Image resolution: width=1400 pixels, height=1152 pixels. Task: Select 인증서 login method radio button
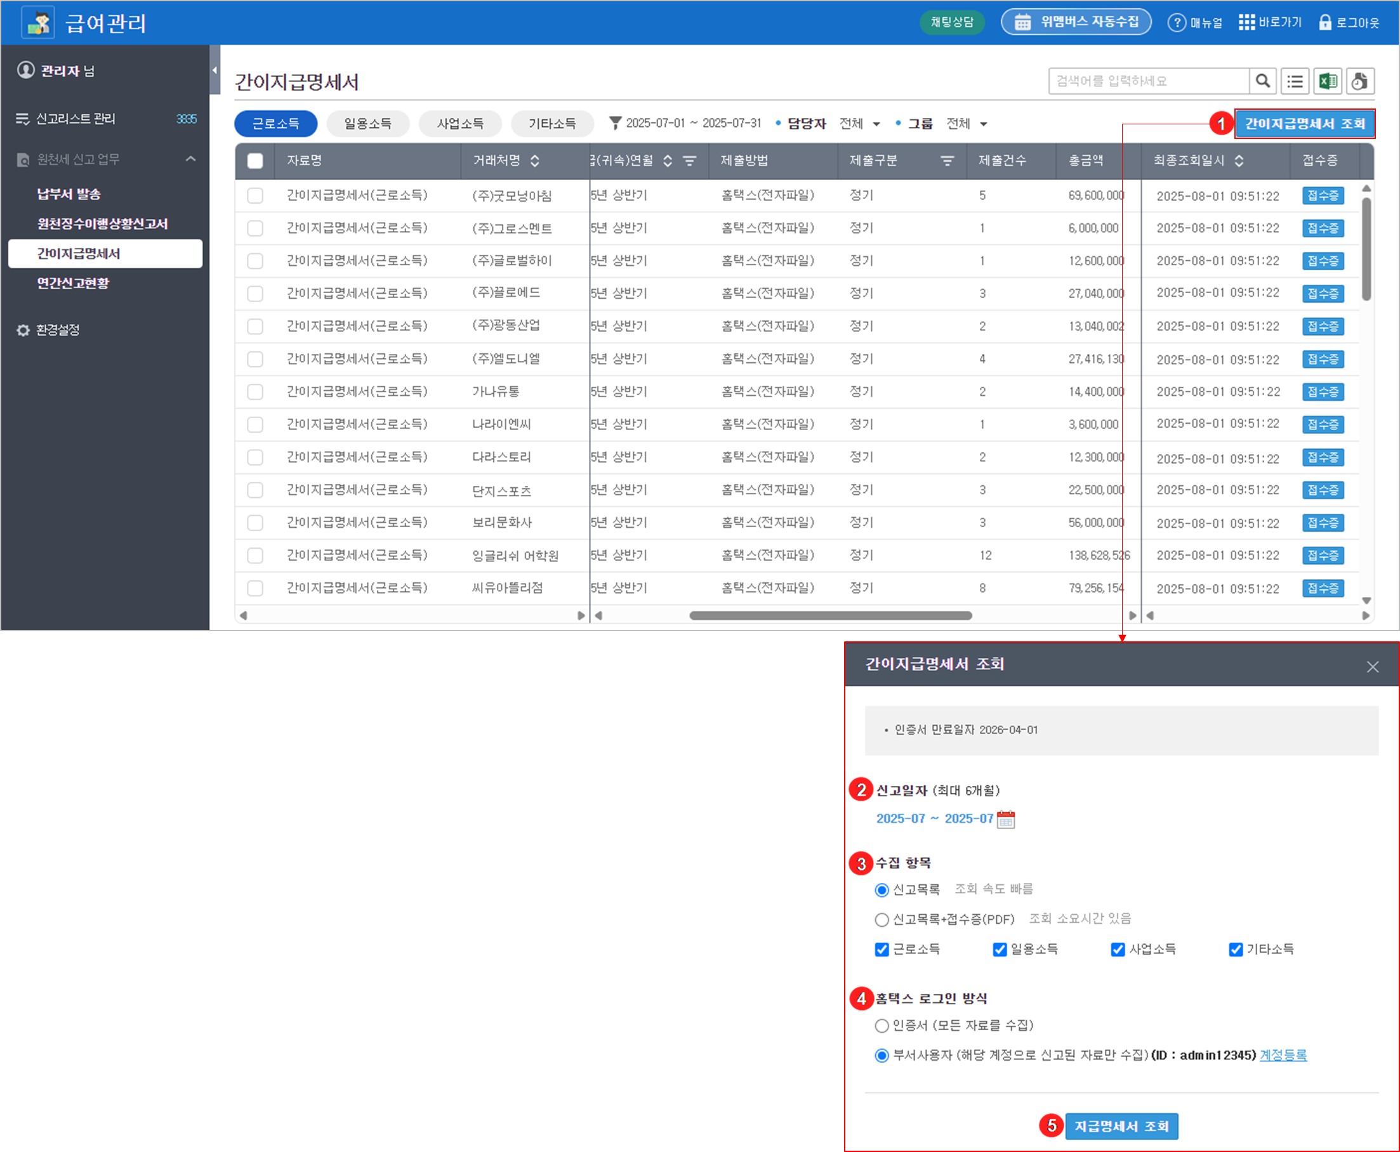point(882,1026)
